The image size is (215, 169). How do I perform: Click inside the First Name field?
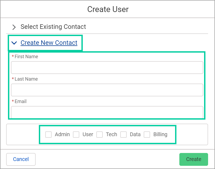tap(107, 68)
